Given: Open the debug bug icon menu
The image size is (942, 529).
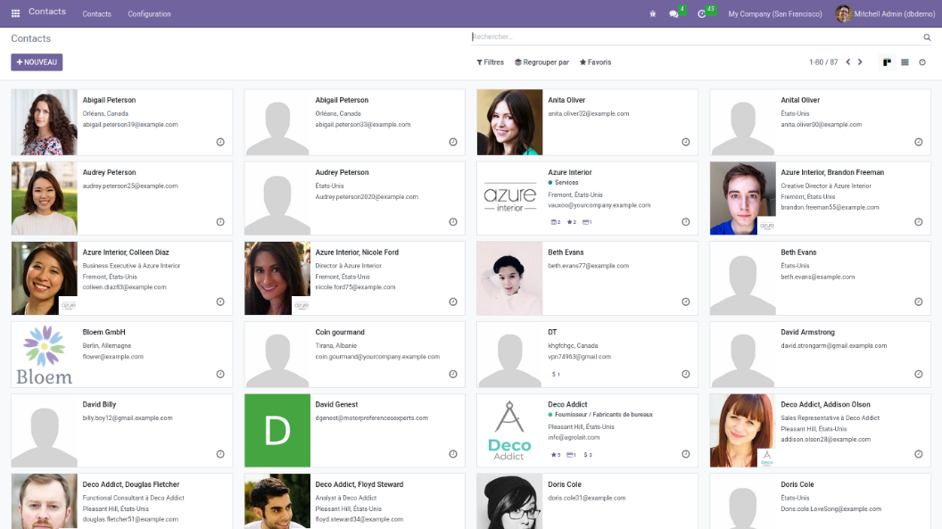Looking at the screenshot, I should [653, 13].
